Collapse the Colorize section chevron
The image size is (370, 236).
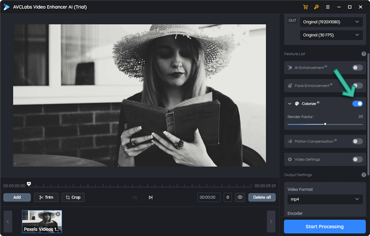290,104
